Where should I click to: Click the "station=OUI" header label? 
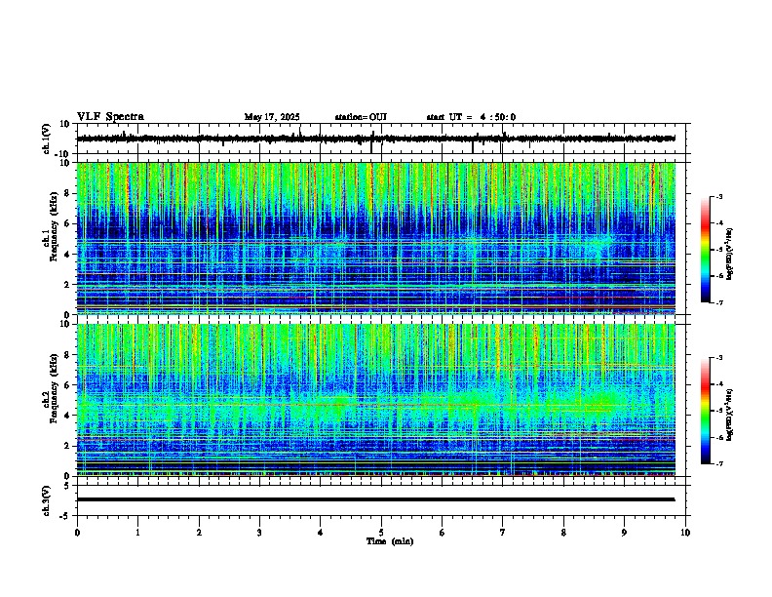click(361, 117)
